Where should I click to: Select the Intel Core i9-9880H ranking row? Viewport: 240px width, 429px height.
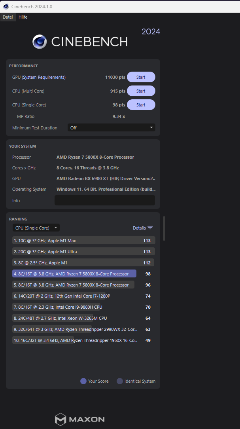tap(84, 307)
